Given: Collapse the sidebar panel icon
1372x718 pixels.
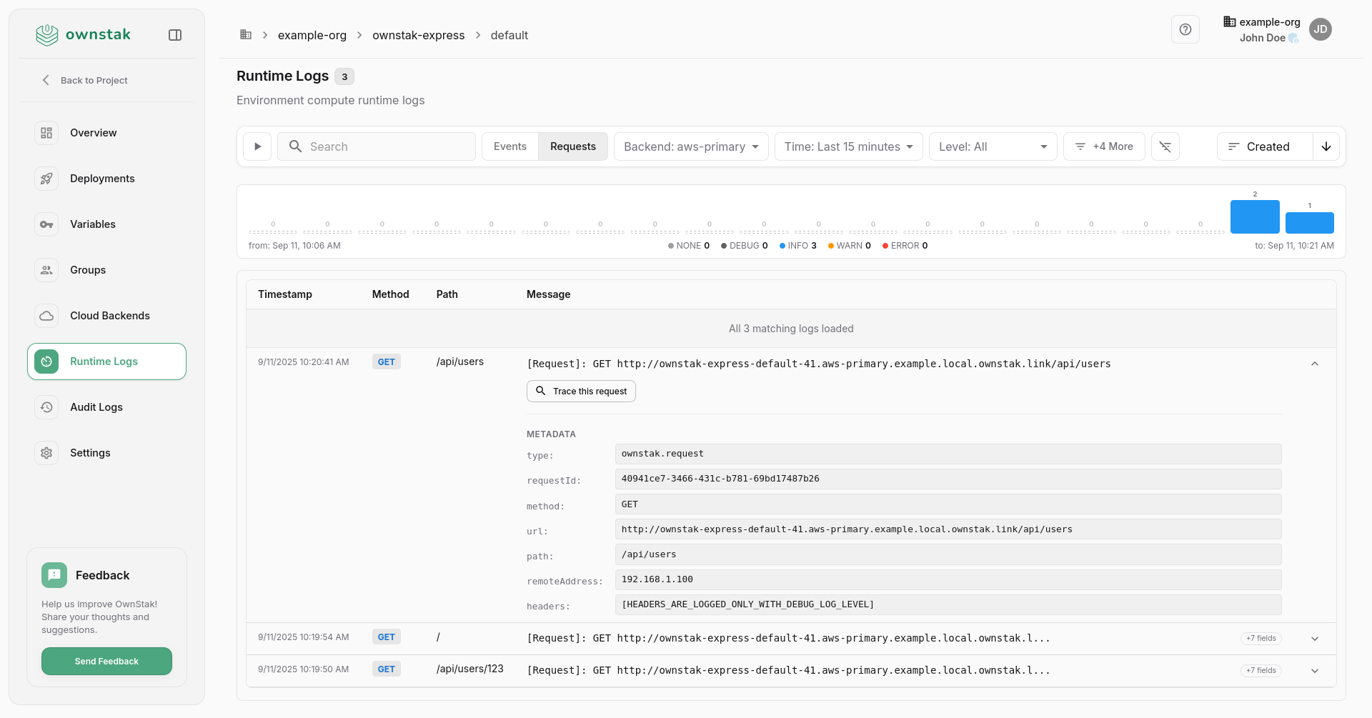Looking at the screenshot, I should (x=175, y=35).
